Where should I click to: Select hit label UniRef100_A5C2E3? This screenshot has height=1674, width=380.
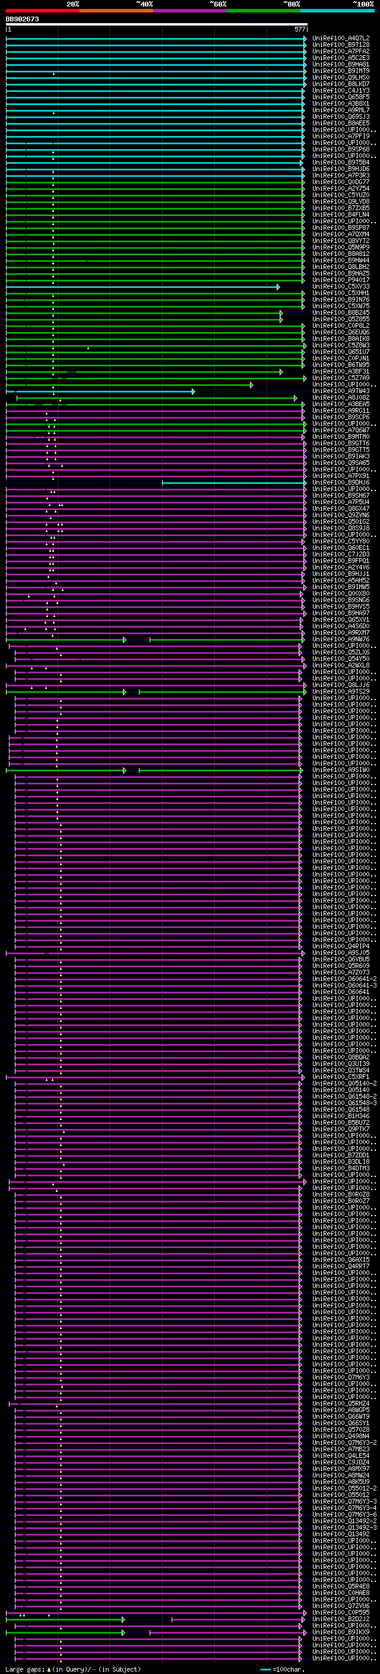coord(341,58)
